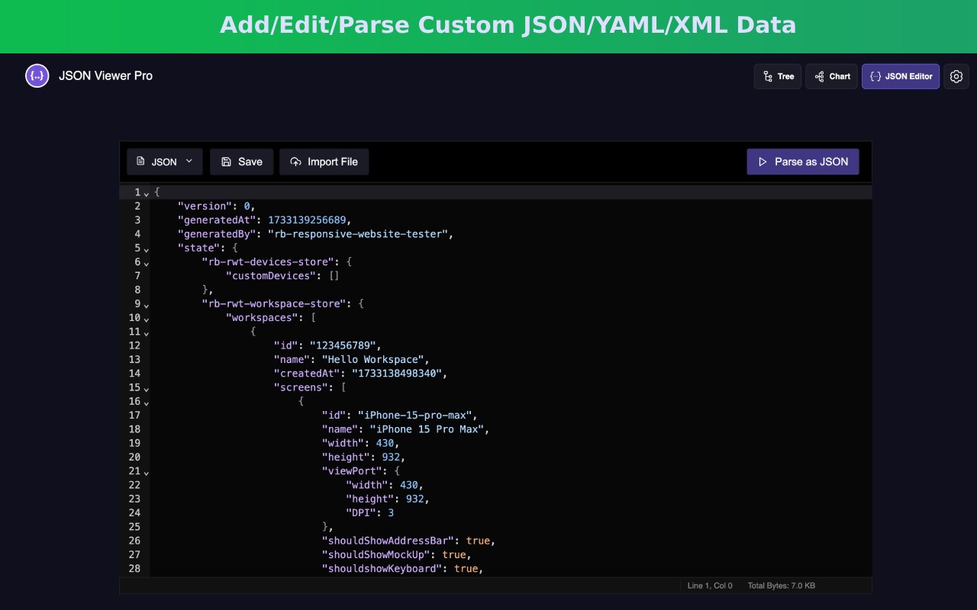Switch to the Chart view
The width and height of the screenshot is (977, 610).
pyautogui.click(x=831, y=76)
